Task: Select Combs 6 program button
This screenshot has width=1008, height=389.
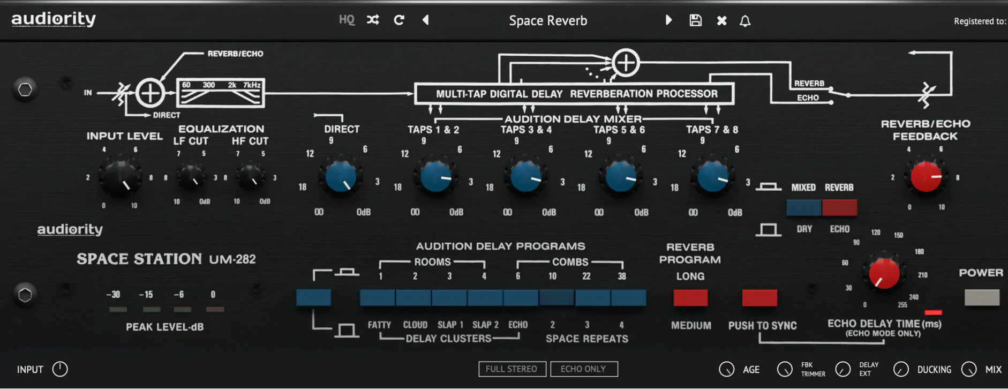Action: tap(521, 297)
